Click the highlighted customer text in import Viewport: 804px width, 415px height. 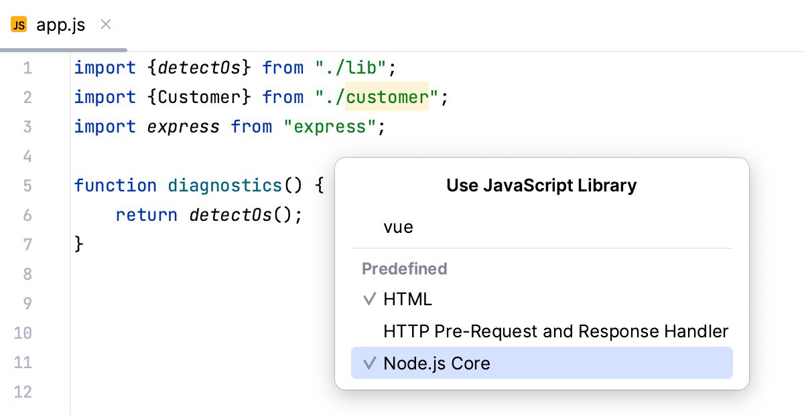387,97
